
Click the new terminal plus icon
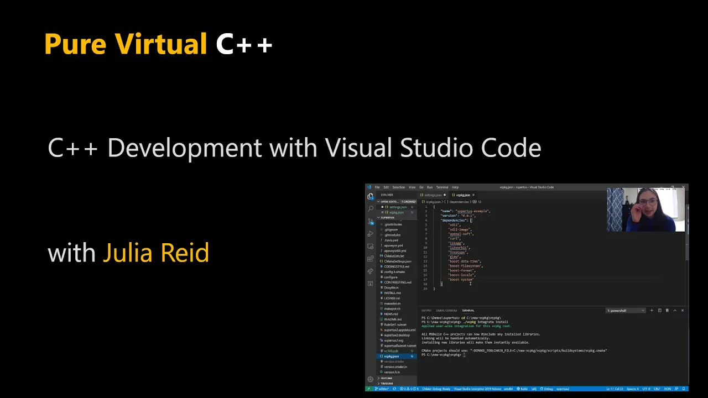pyautogui.click(x=652, y=311)
